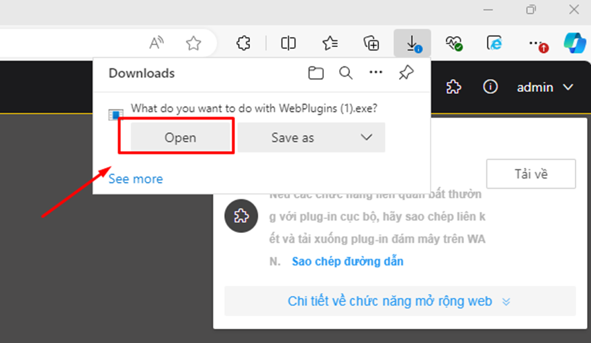
Task: Minimize the browser window
Action: 488,9
